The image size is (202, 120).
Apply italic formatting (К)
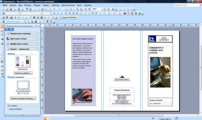(x=58, y=13)
